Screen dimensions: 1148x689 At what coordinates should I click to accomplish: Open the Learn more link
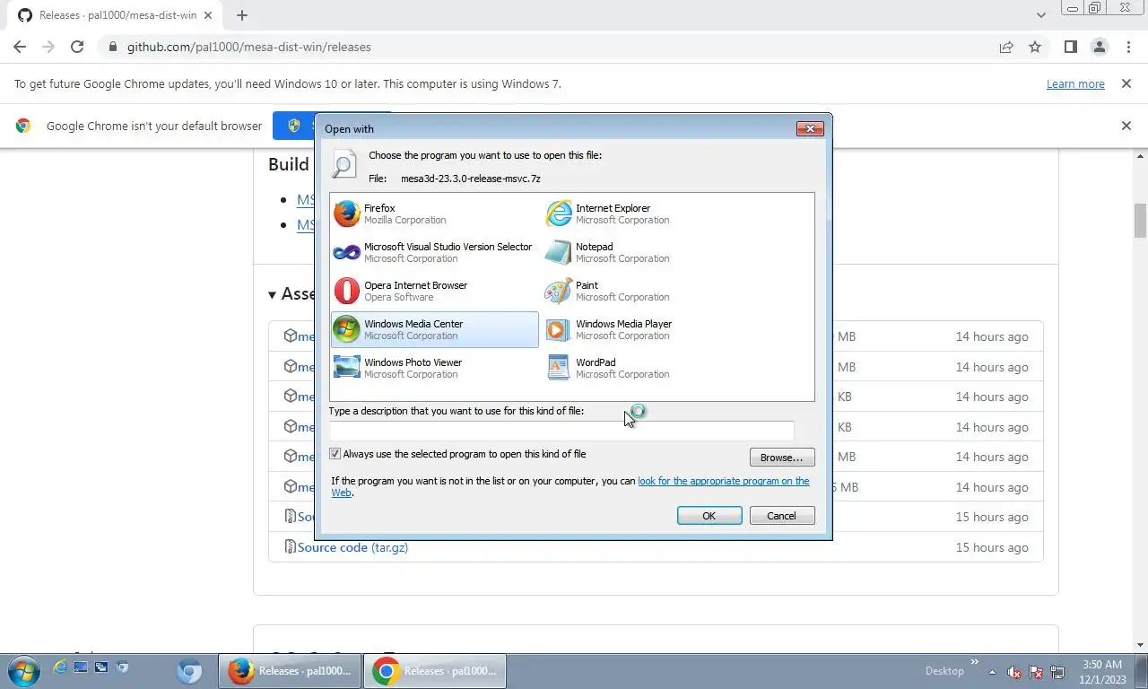1075,83
